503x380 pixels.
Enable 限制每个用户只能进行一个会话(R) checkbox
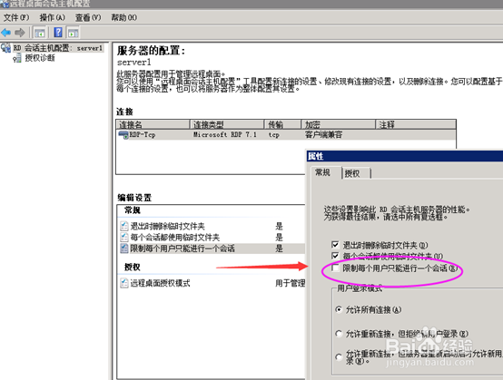[x=335, y=268]
